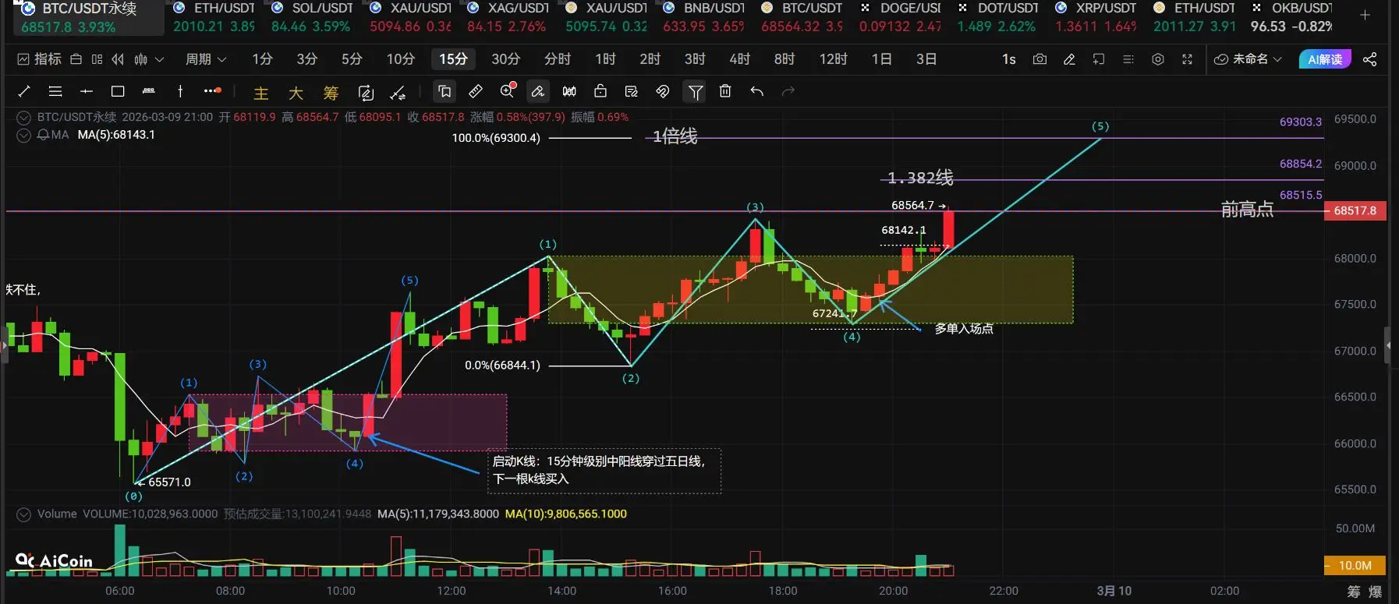Click the 主 main-force indicator button
This screenshot has height=604, width=1399.
[261, 94]
